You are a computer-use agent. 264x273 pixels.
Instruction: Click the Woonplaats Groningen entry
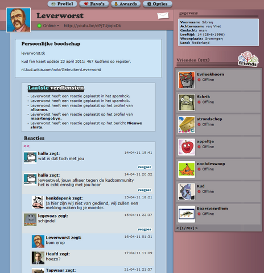201,39
